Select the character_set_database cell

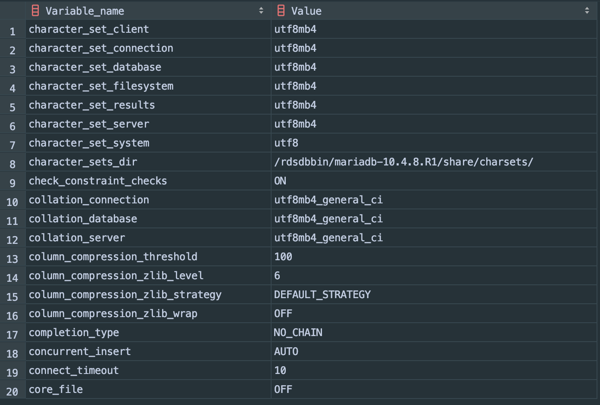click(x=148, y=67)
